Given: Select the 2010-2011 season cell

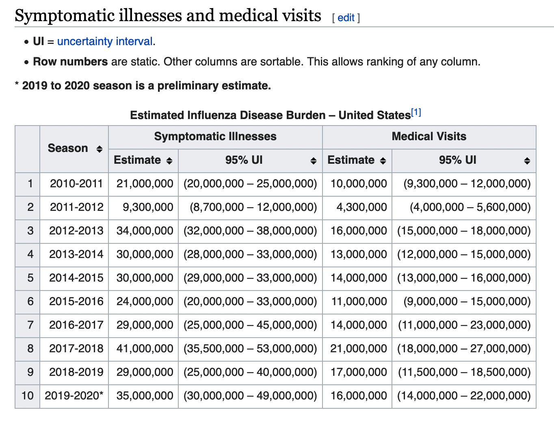Looking at the screenshot, I should coord(76,184).
